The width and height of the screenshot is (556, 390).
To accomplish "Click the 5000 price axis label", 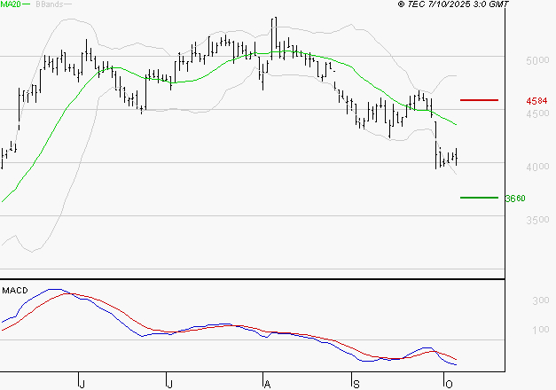I will pos(537,61).
